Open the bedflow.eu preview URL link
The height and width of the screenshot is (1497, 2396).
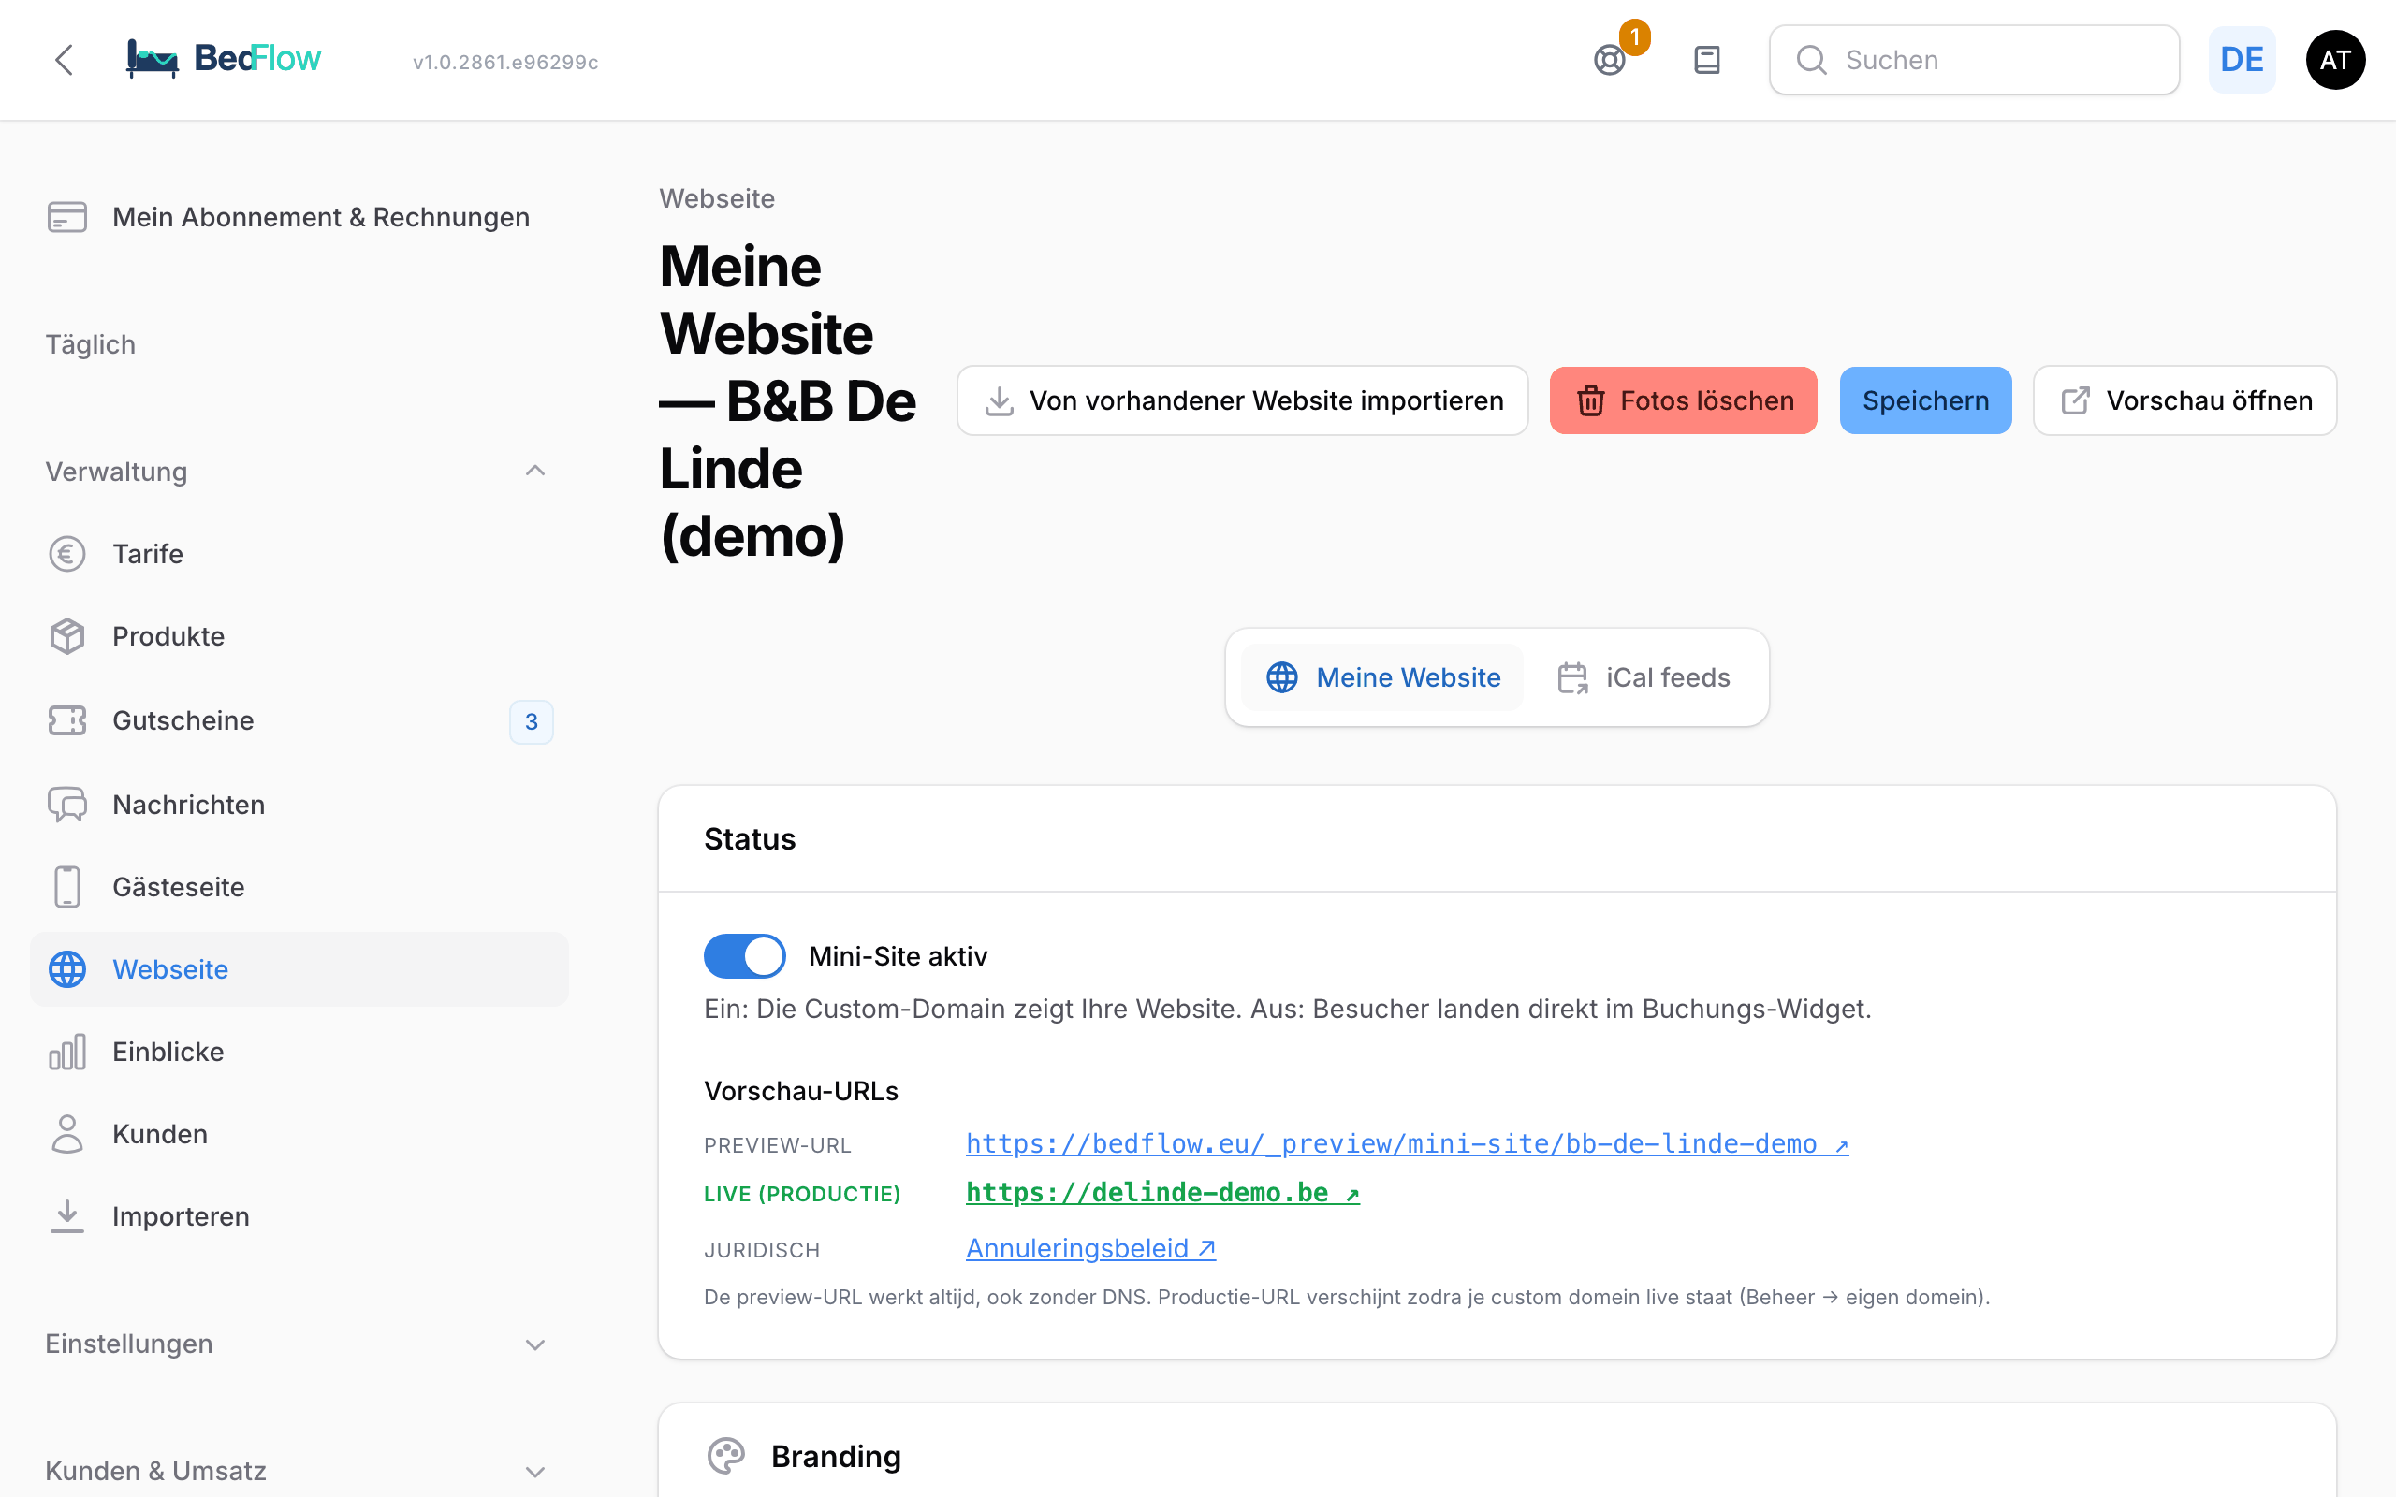click(x=1407, y=1143)
